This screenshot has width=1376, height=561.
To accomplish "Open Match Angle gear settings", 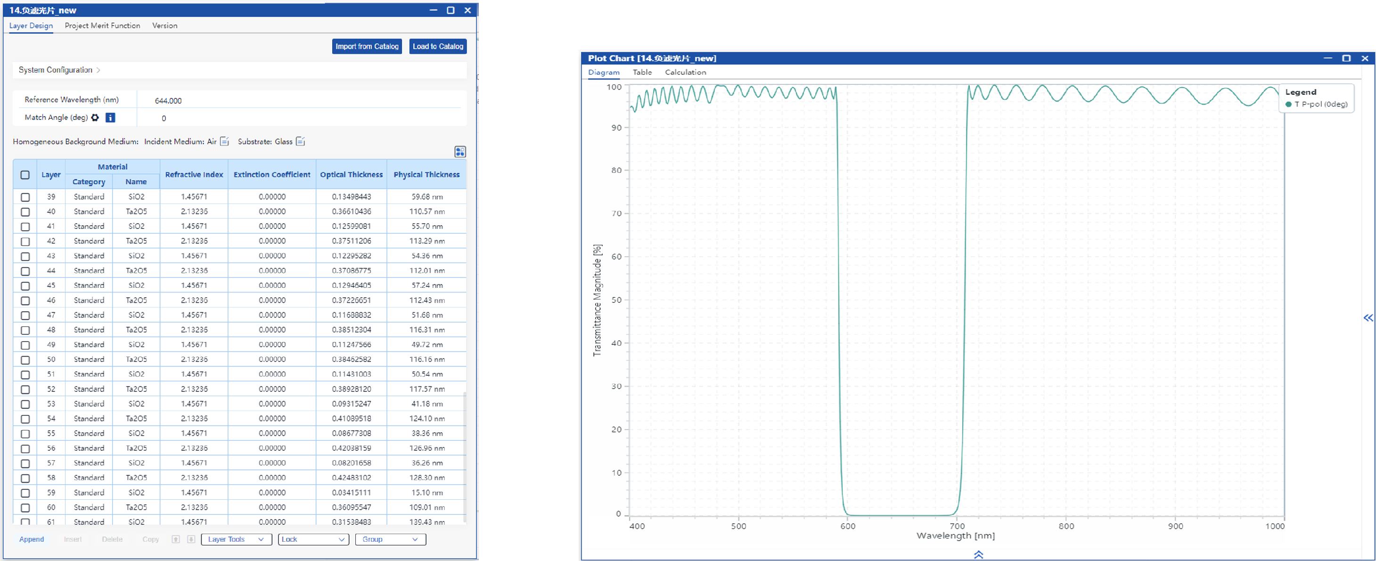I will 95,117.
